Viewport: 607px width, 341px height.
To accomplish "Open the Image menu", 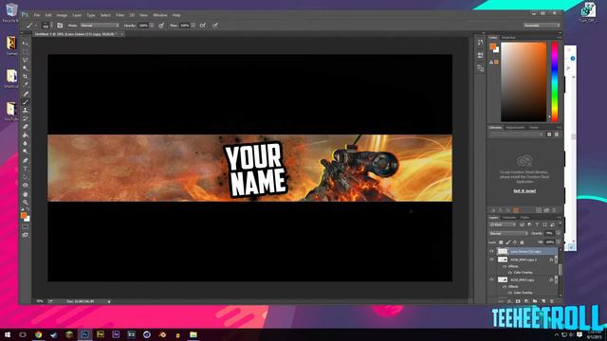I will (x=62, y=15).
